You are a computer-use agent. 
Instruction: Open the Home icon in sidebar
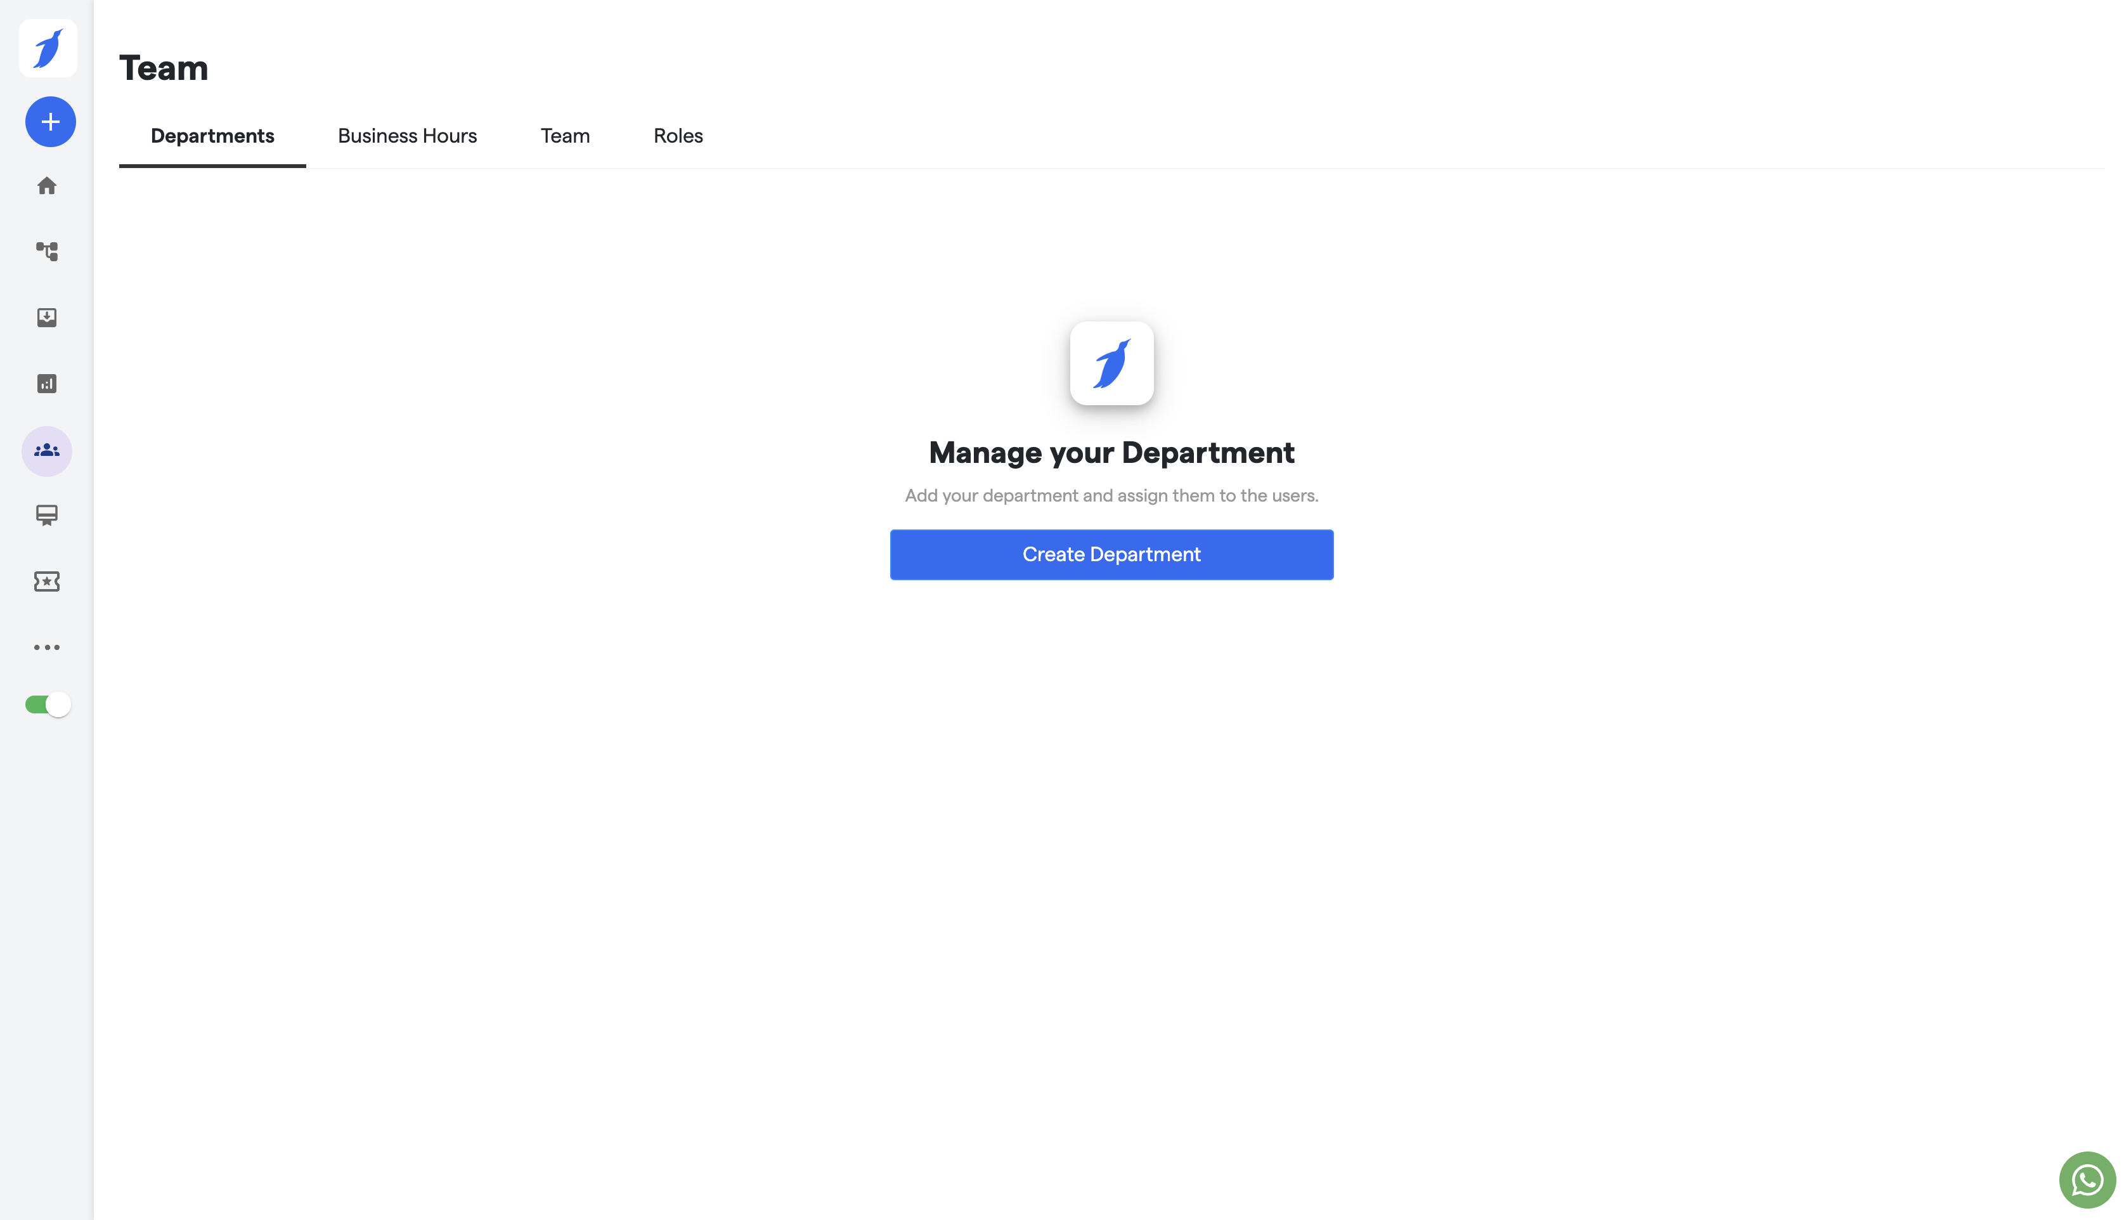pyautogui.click(x=47, y=186)
